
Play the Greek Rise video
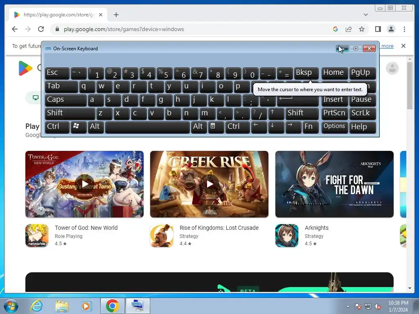[x=209, y=184]
